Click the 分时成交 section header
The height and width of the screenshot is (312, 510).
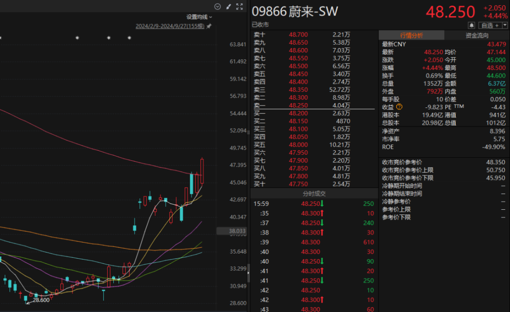pyautogui.click(x=314, y=193)
